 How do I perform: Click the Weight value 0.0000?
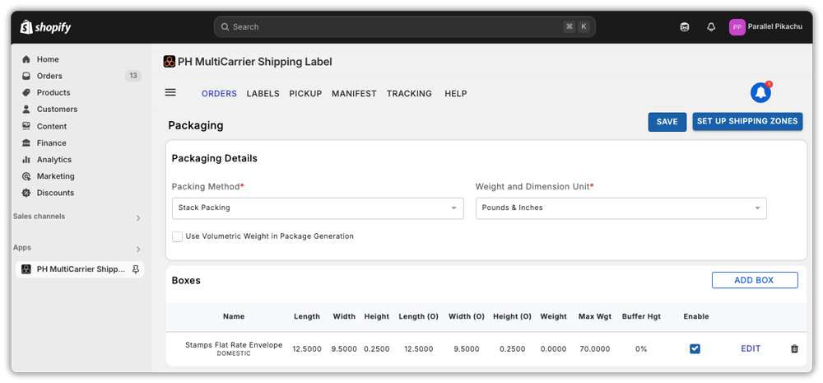(553, 349)
